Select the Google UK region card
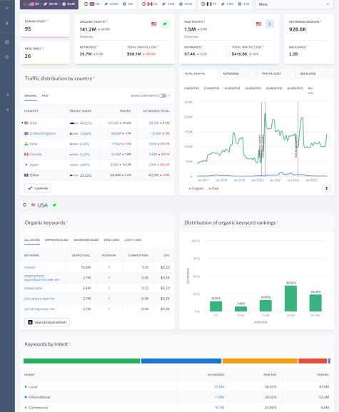 tap(108, 4)
